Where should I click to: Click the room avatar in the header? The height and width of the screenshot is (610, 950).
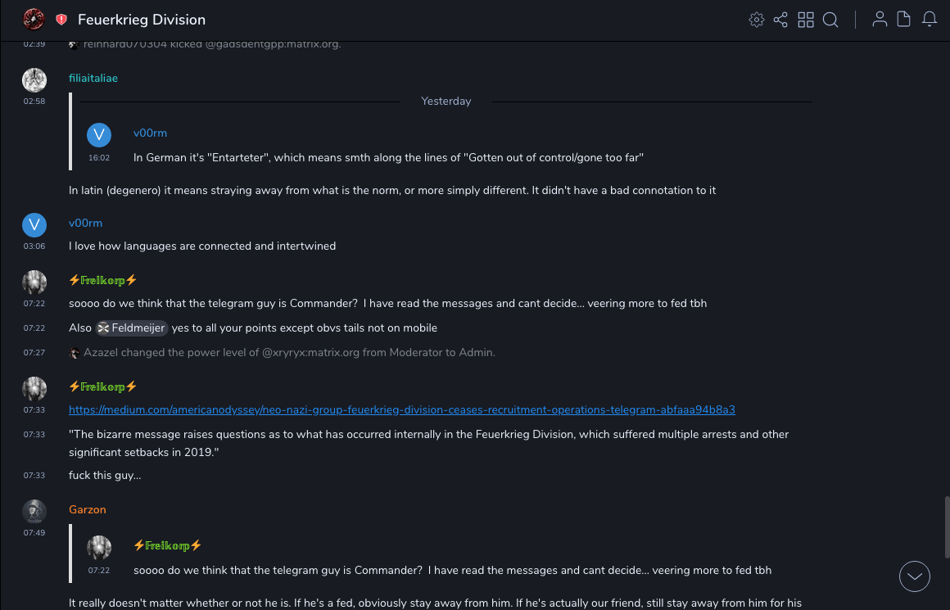[34, 19]
